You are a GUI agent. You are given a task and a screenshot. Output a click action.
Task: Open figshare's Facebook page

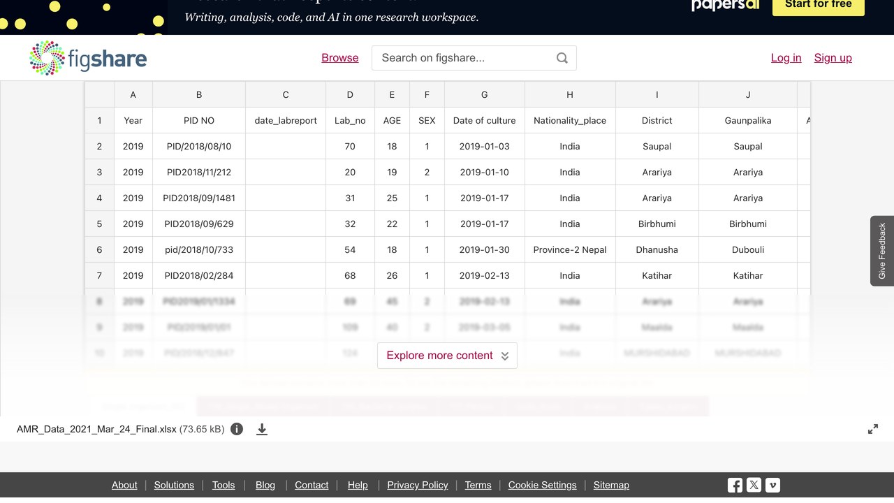[735, 485]
